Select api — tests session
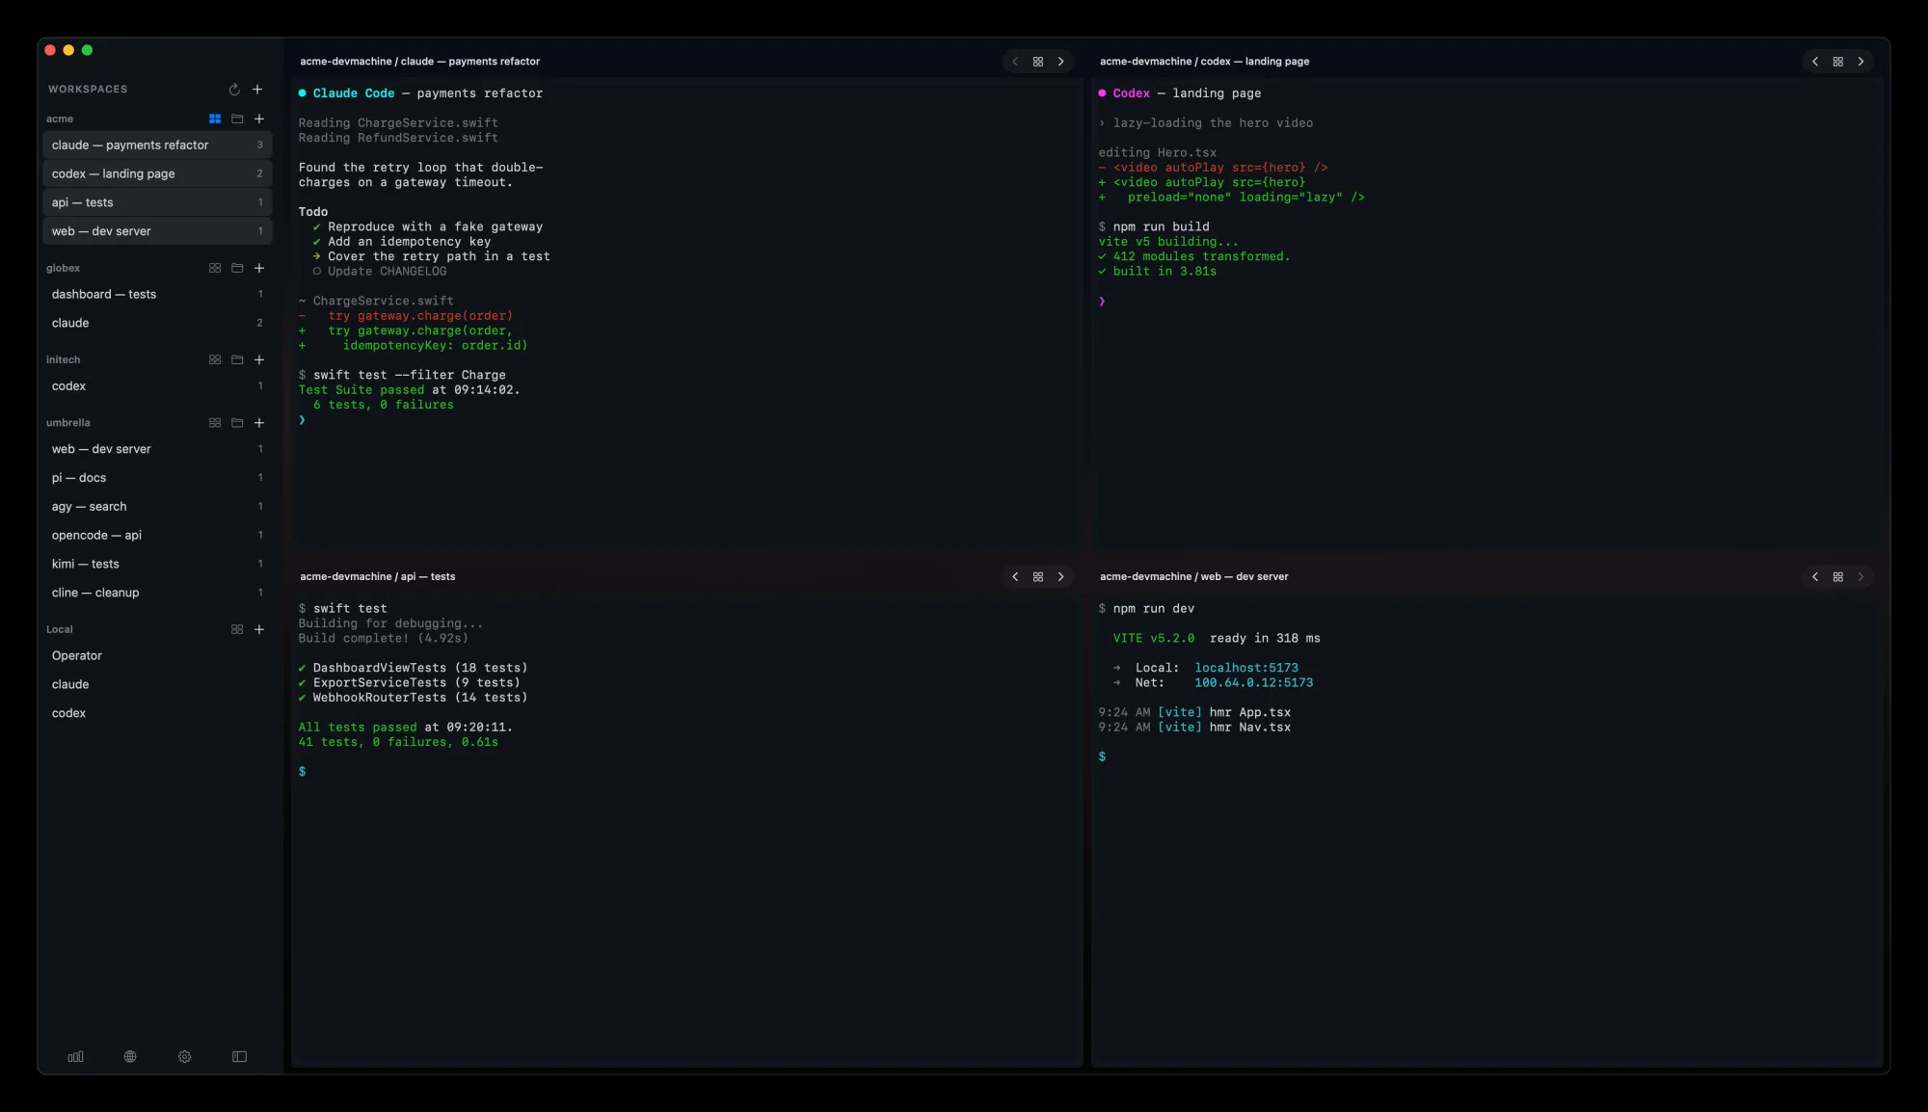The height and width of the screenshot is (1112, 1928). (157, 202)
